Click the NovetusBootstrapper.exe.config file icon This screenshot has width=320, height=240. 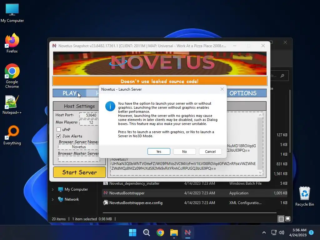click(x=106, y=202)
